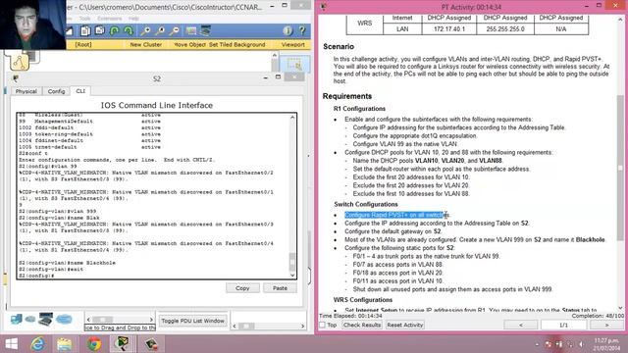Click the Reset Activity button
This screenshot has height=353, width=628.
(405, 325)
